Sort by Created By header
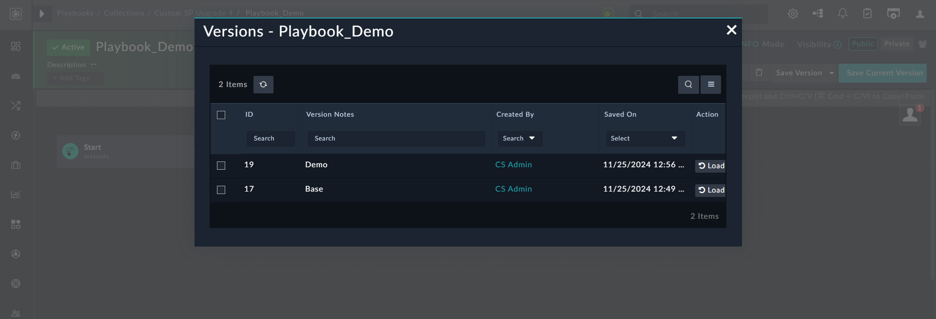936x319 pixels. tap(515, 115)
